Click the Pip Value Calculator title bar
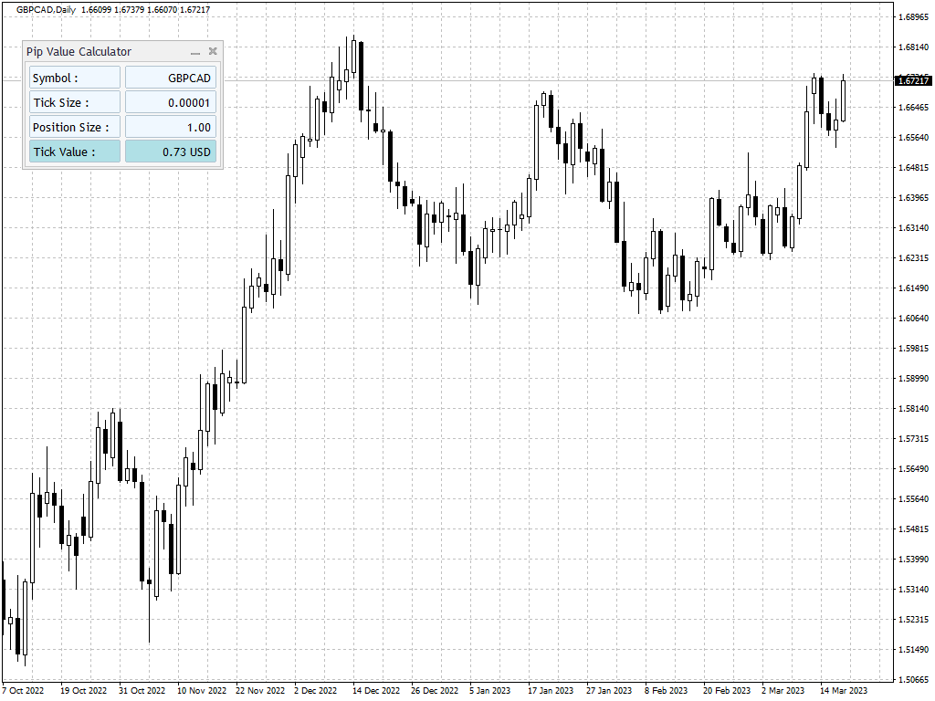Viewport: 935px width, 701px height. point(106,51)
